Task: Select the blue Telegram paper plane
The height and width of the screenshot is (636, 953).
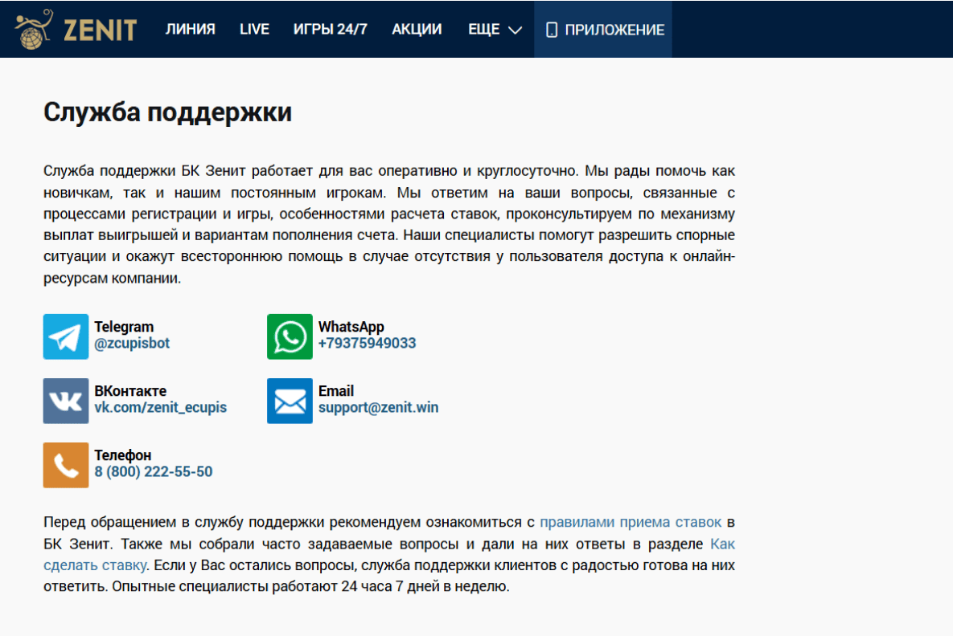Action: [x=65, y=336]
